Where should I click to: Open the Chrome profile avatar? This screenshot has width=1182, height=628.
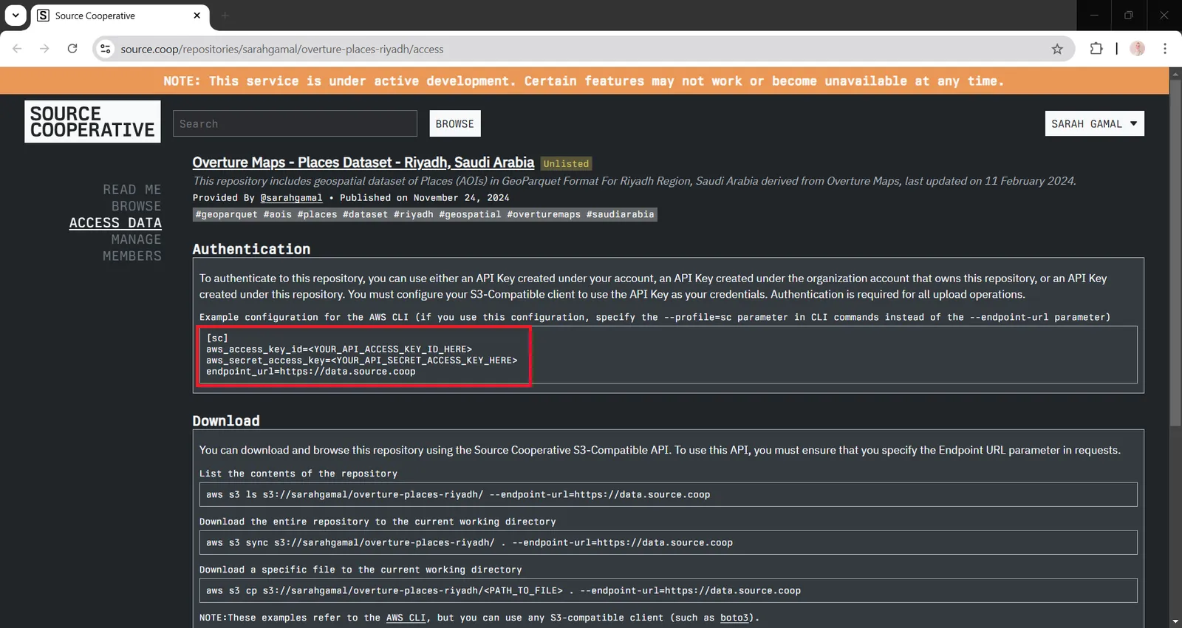[x=1138, y=49]
